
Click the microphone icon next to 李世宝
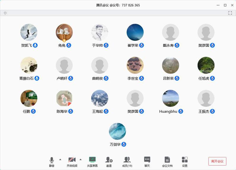(x=141, y=78)
